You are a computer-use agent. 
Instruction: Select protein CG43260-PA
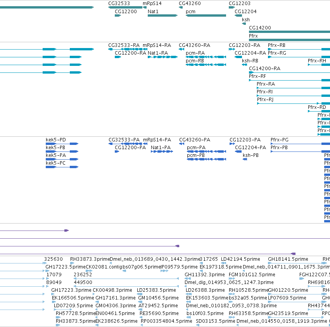tap(195, 140)
